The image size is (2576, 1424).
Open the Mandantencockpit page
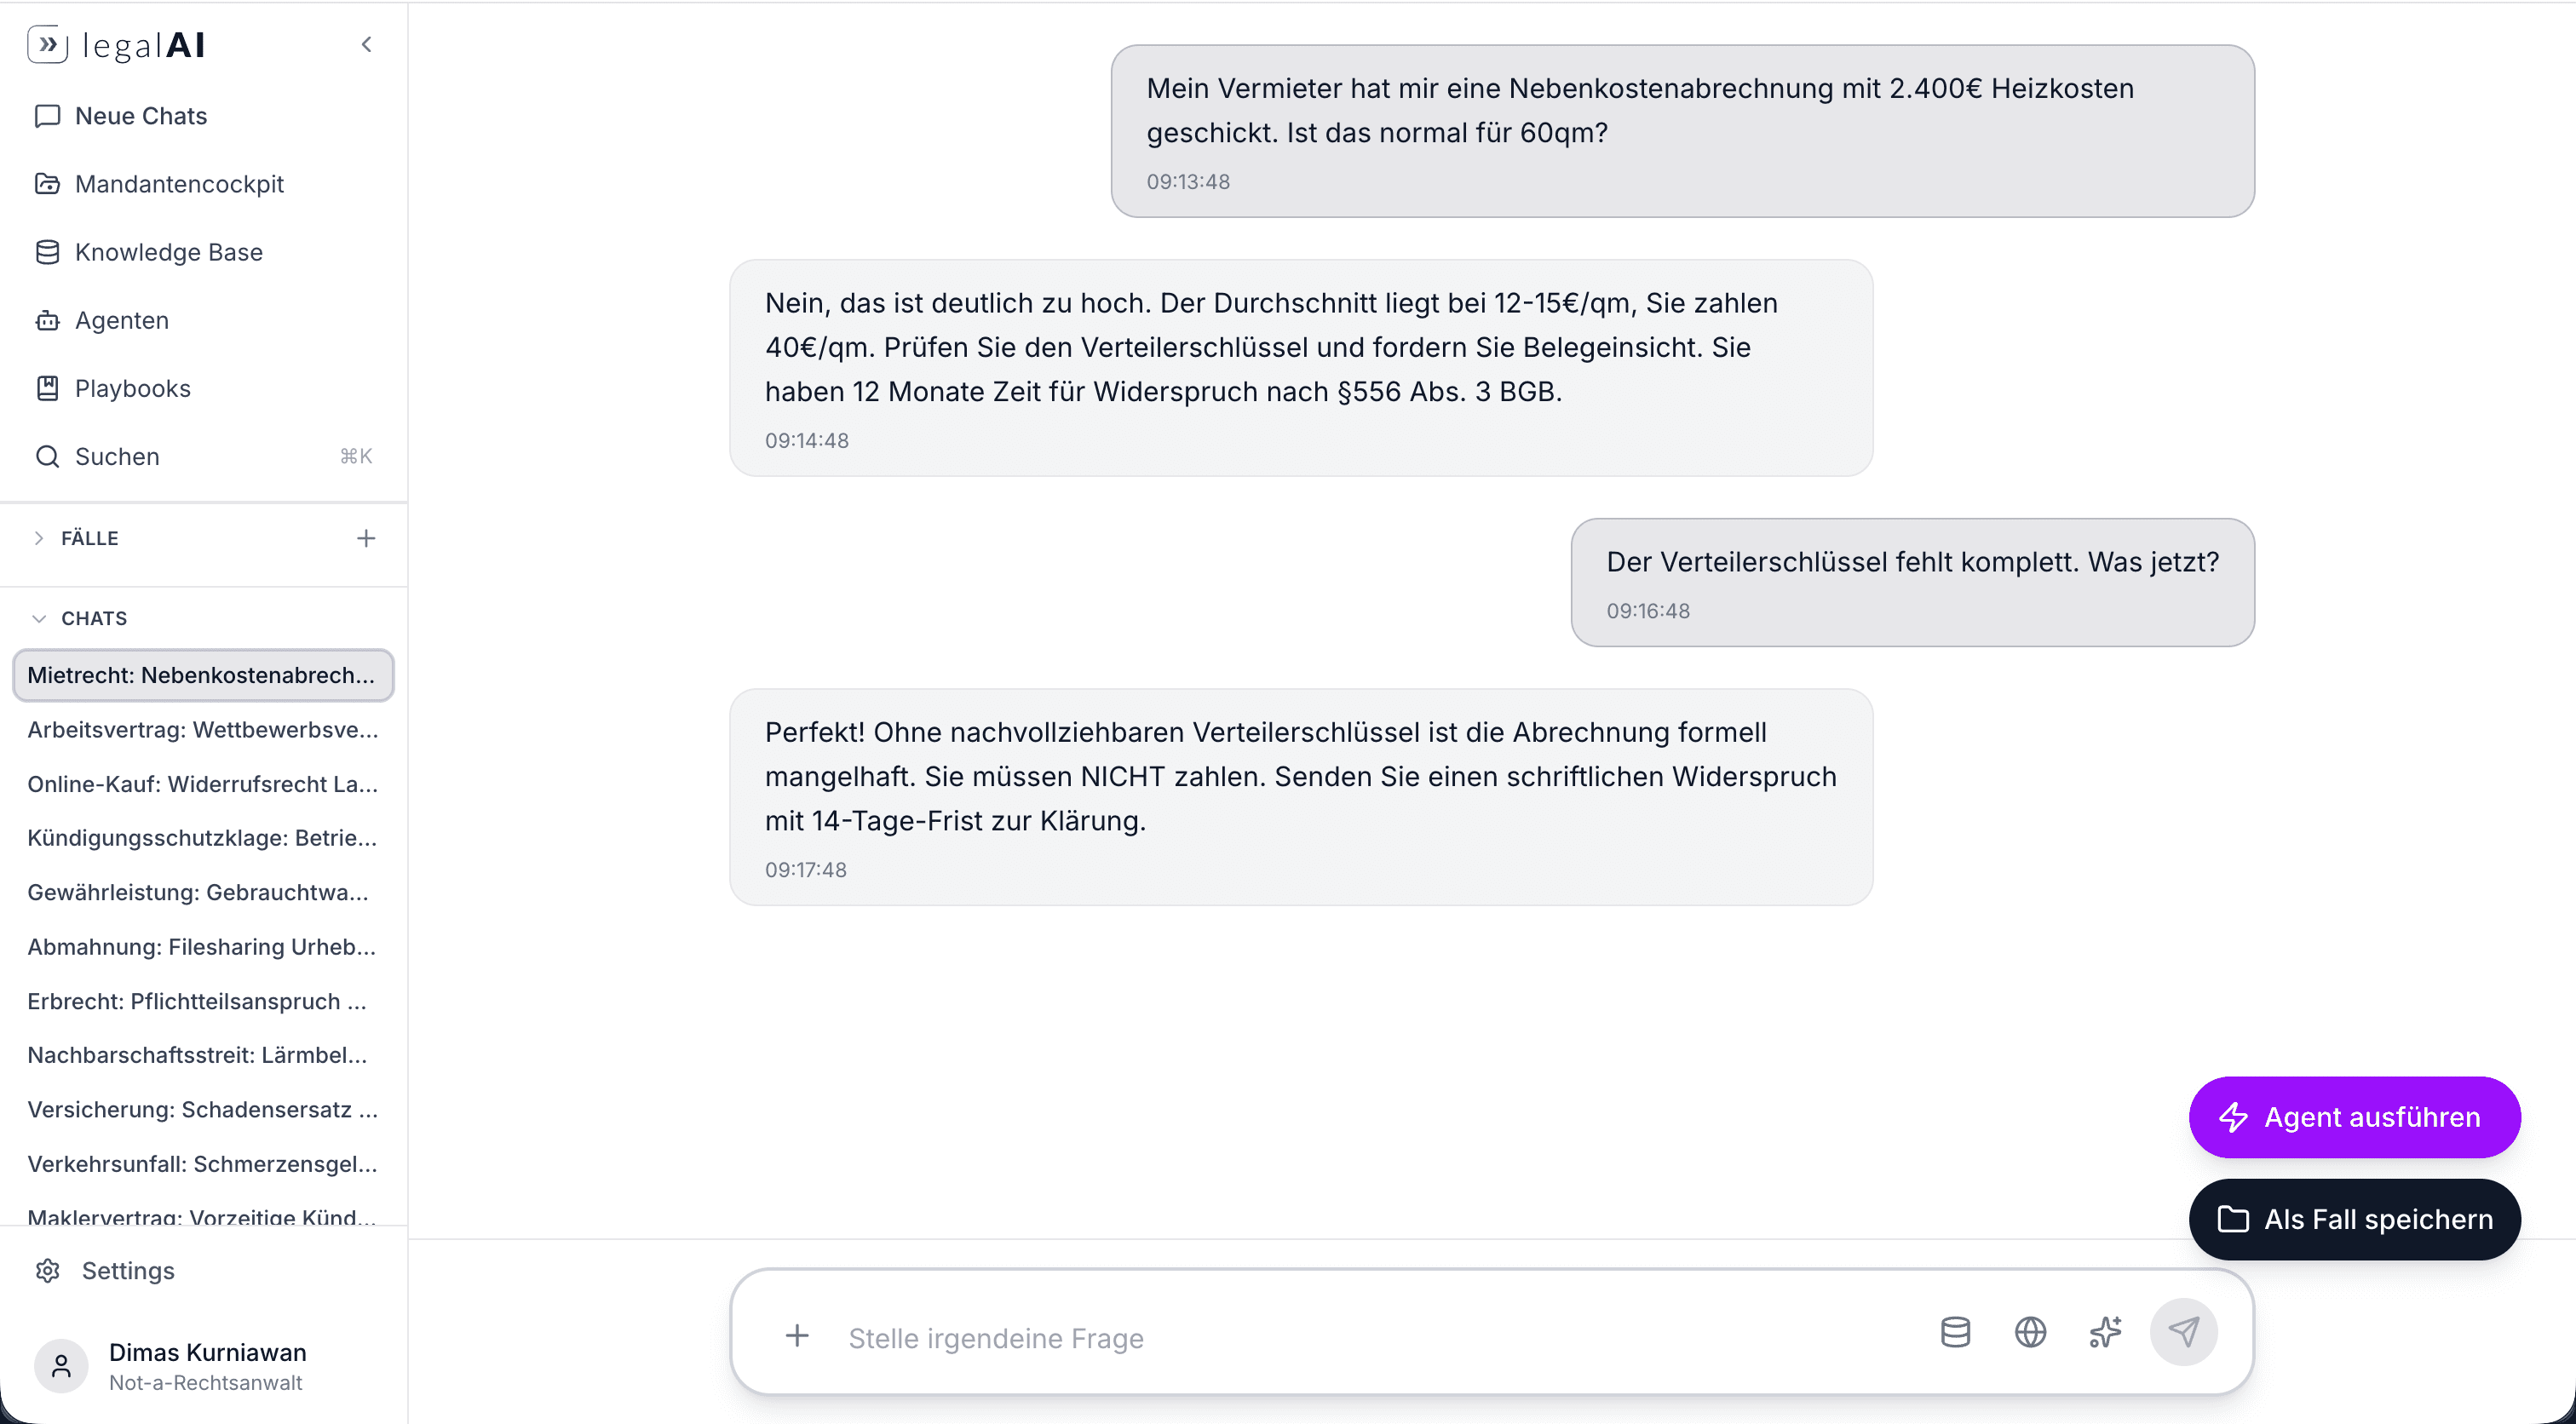click(x=179, y=184)
